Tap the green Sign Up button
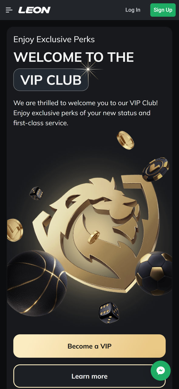The image size is (179, 389). 163,10
